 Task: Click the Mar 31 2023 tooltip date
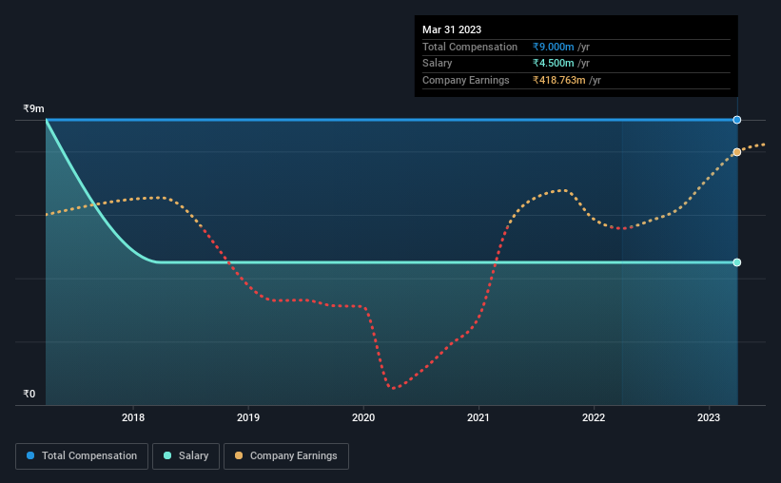[x=452, y=29]
